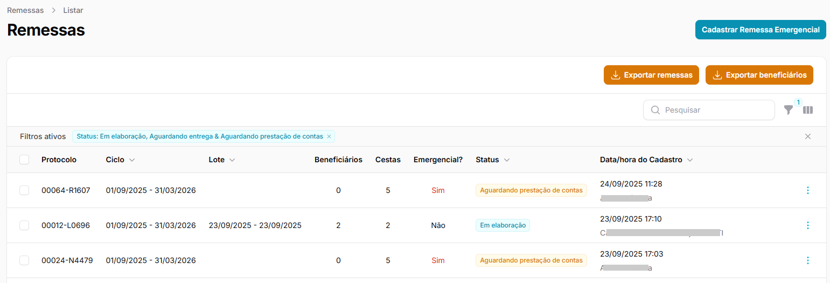
Task: Toggle the select-all checkbox in header
Action: click(24, 160)
